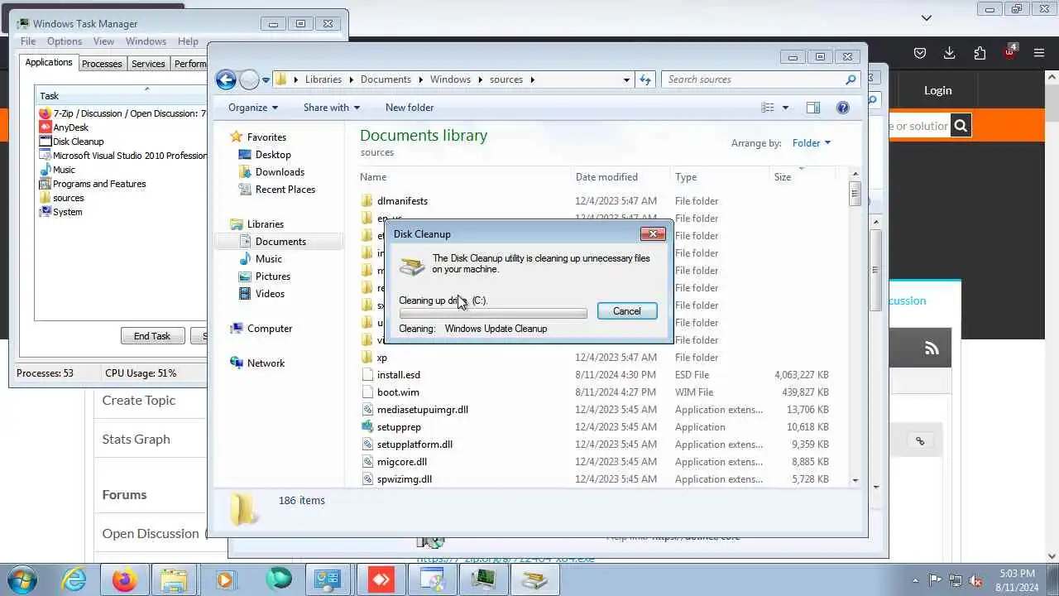Viewport: 1059px width, 596px height.
Task: Refresh the sources folder view
Action: click(x=645, y=79)
